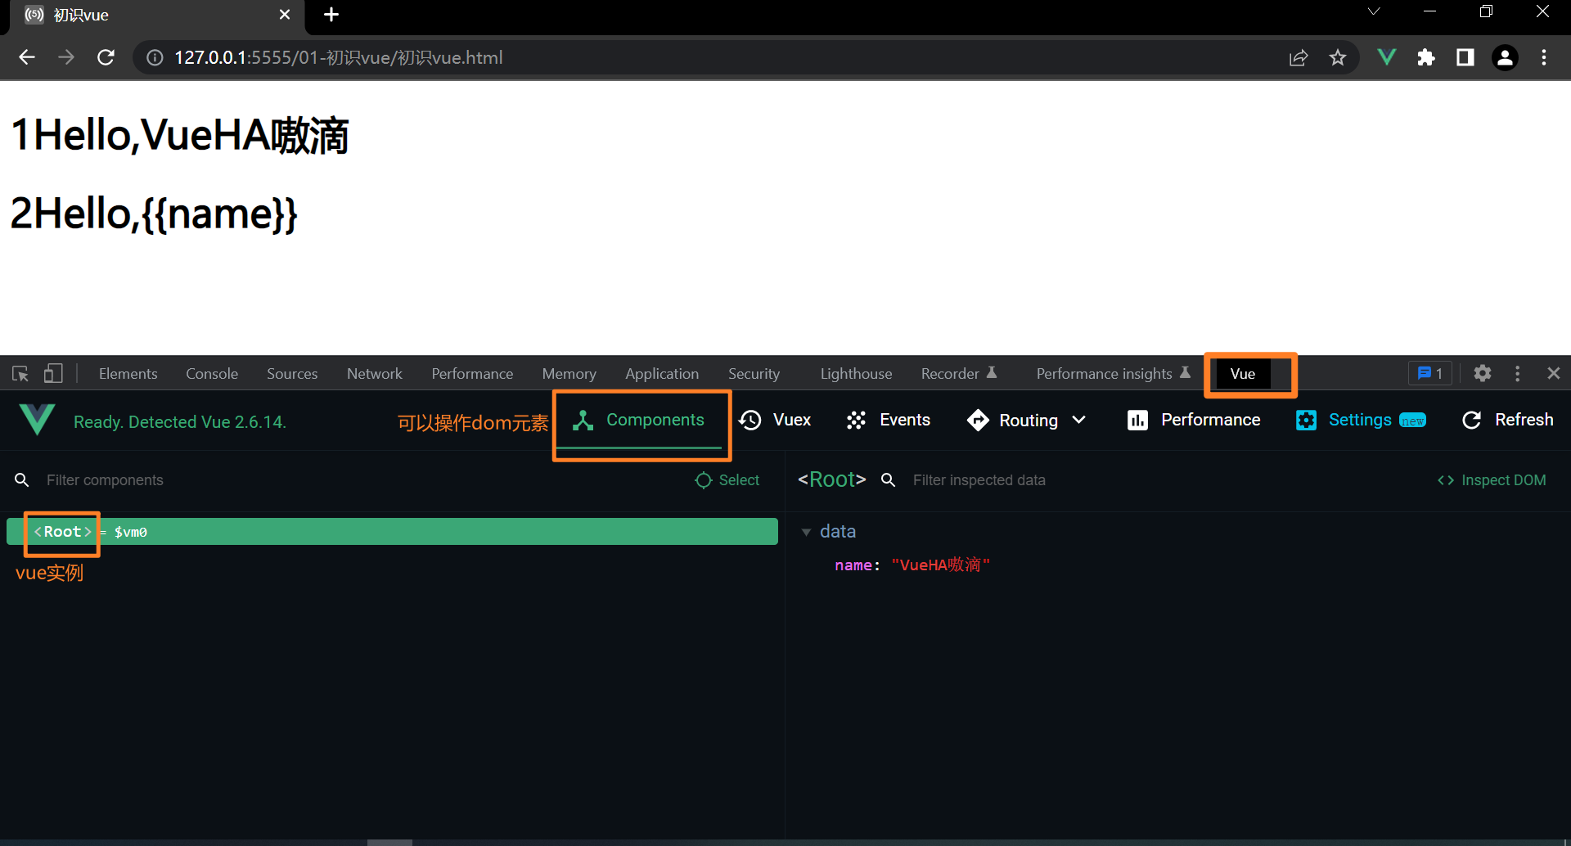Image resolution: width=1571 pixels, height=846 pixels.
Task: Open the tab search chevron
Action: pyautogui.click(x=1374, y=11)
